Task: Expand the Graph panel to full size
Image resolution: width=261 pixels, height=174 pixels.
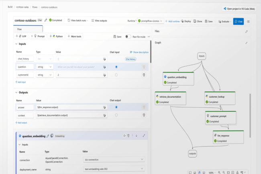Action: (246, 42)
